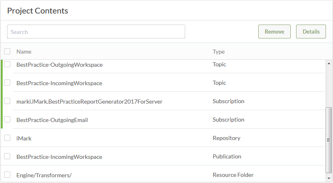Screen dimensions: 333x183
Task: Click the Engine/Transformers/ row name
Action: pyautogui.click(x=44, y=175)
